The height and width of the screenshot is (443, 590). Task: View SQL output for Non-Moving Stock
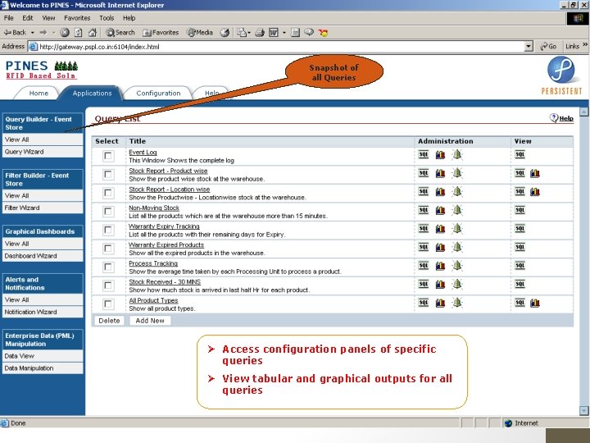[x=520, y=210]
